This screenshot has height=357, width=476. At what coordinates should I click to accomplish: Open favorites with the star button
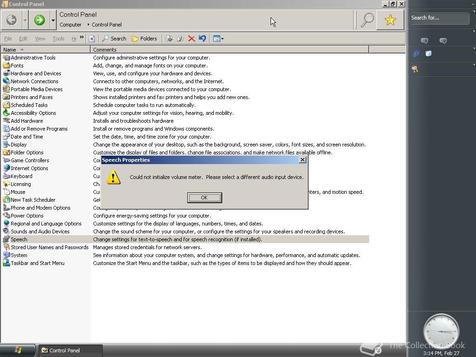[390, 20]
